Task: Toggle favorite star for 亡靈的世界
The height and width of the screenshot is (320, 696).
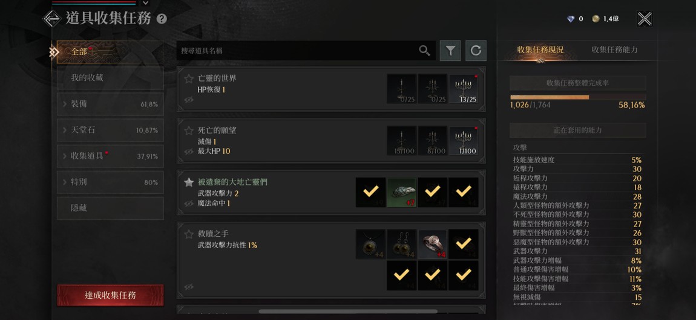Action: click(189, 78)
